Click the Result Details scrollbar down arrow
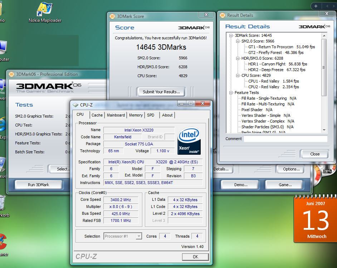This screenshot has height=268, width=337. coord(324,130)
